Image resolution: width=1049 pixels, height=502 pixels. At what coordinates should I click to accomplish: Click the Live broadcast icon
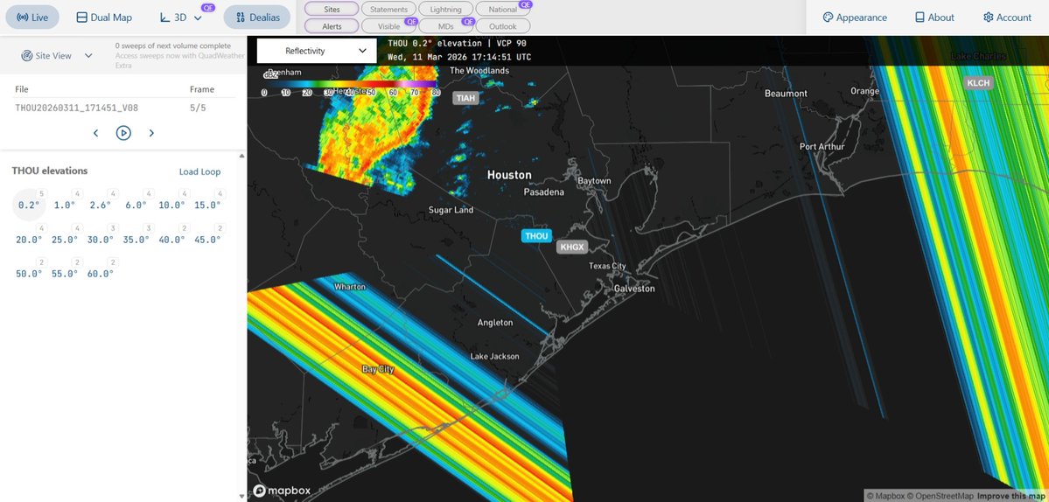[22, 17]
